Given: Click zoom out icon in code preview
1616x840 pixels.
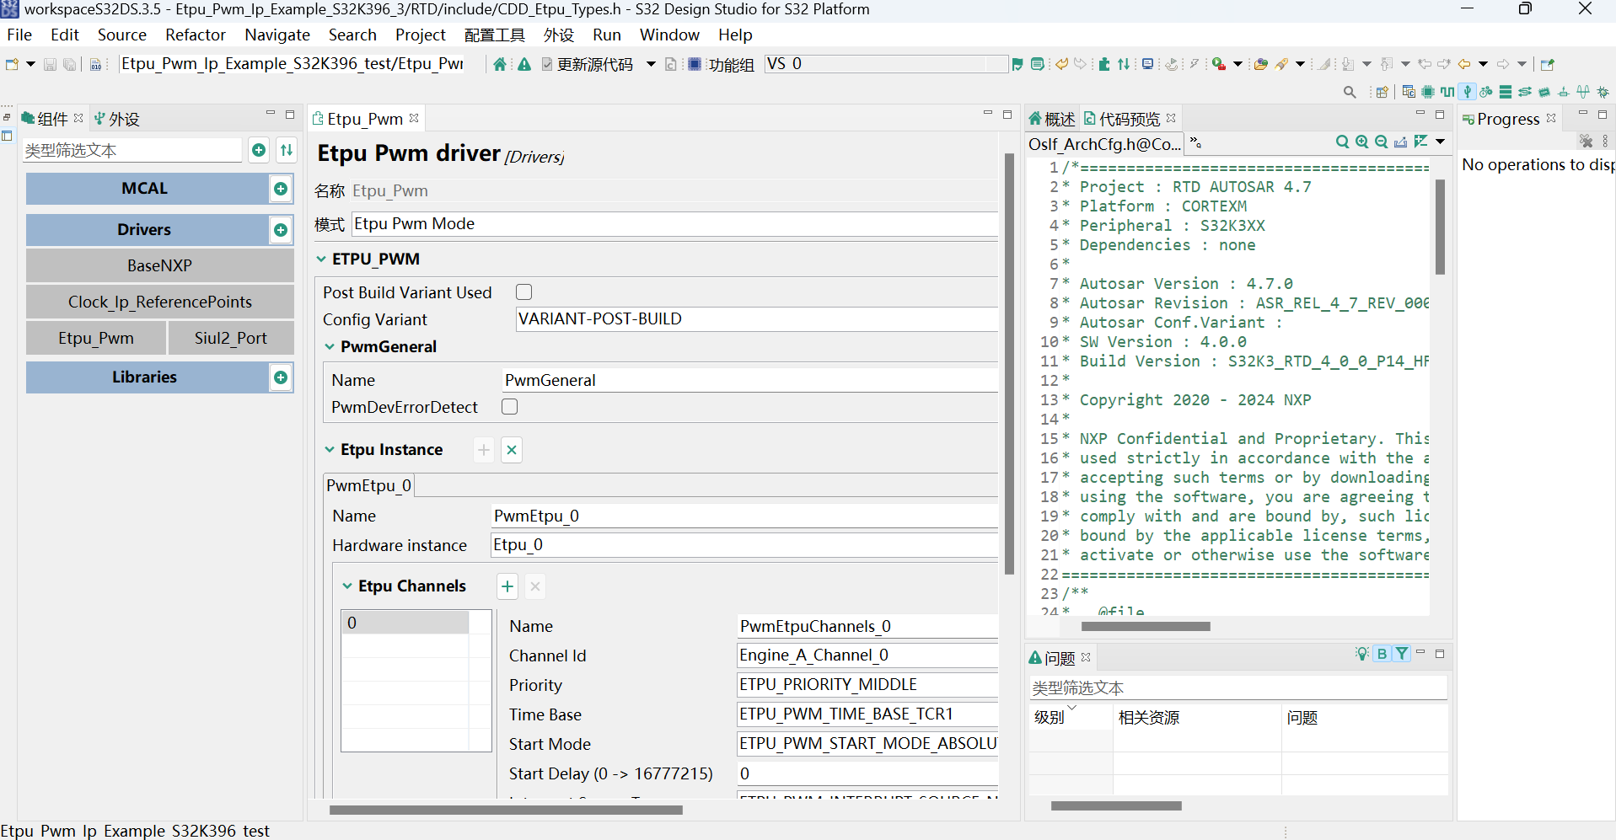Looking at the screenshot, I should 1381,142.
